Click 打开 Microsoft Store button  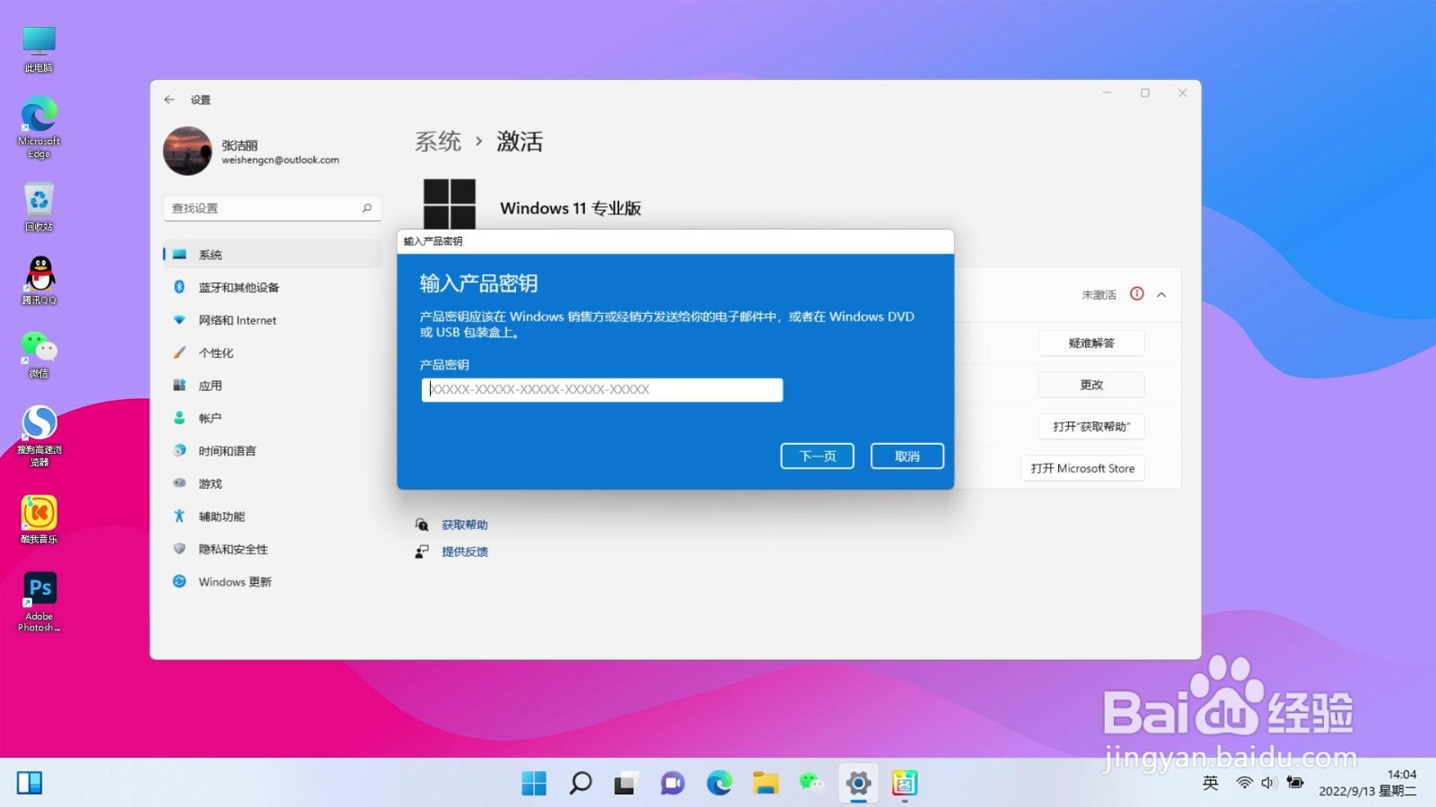click(x=1082, y=468)
